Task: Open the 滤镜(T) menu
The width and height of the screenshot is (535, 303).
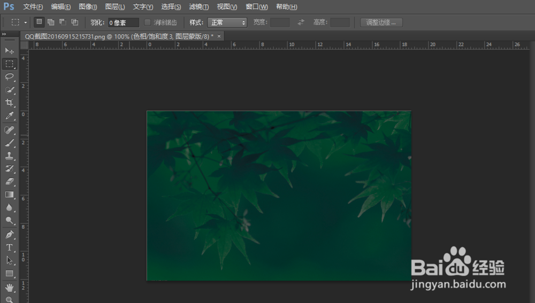Action: pos(199,7)
